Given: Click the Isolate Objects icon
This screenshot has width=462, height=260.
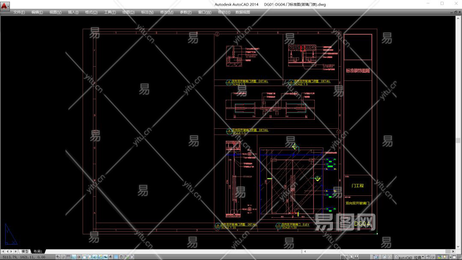Looking at the screenshot, I should 444,257.
